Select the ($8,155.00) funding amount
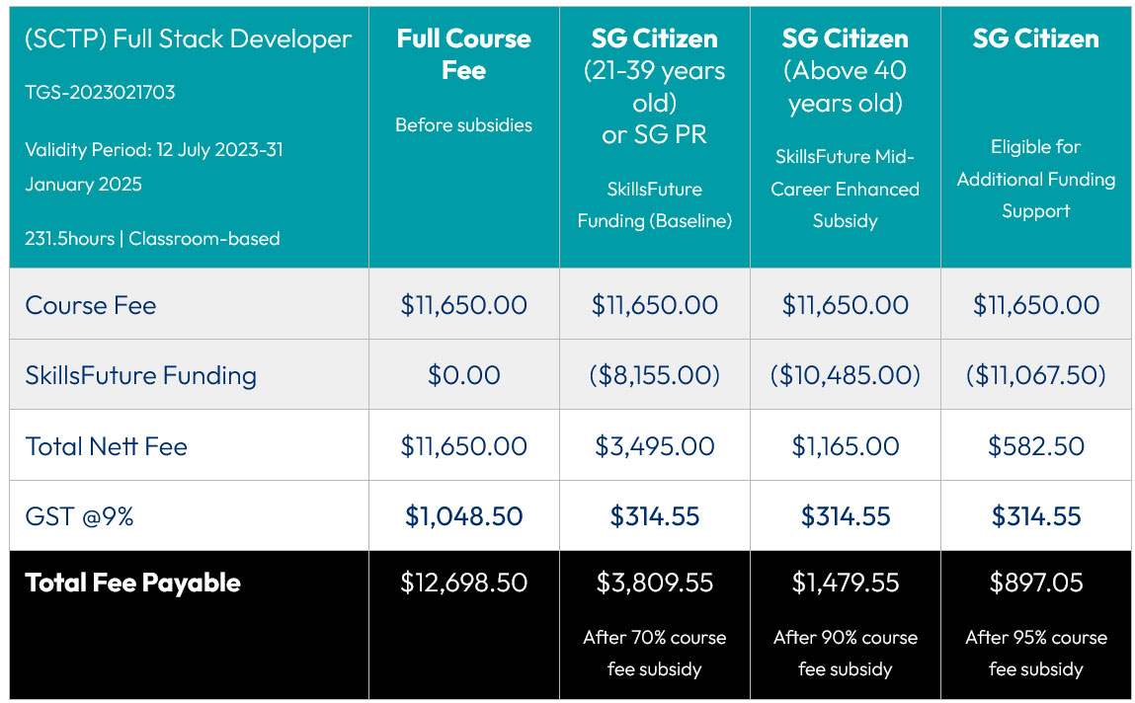 (654, 375)
